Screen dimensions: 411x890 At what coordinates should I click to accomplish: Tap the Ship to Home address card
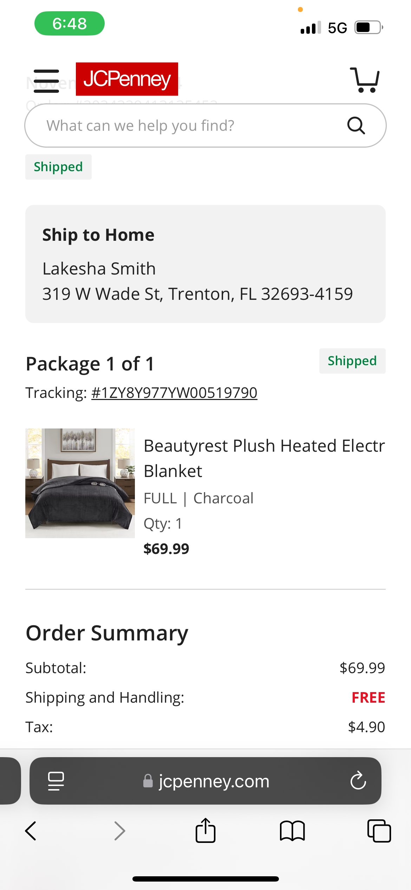point(205,264)
